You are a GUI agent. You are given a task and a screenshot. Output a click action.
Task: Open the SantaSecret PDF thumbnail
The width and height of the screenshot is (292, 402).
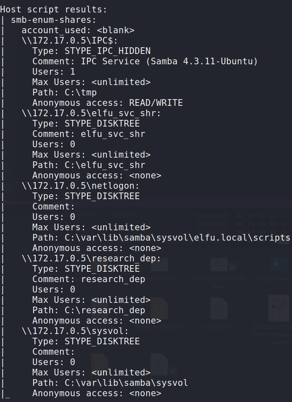point(279,308)
